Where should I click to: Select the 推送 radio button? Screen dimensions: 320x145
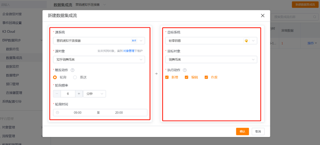(x=75, y=77)
